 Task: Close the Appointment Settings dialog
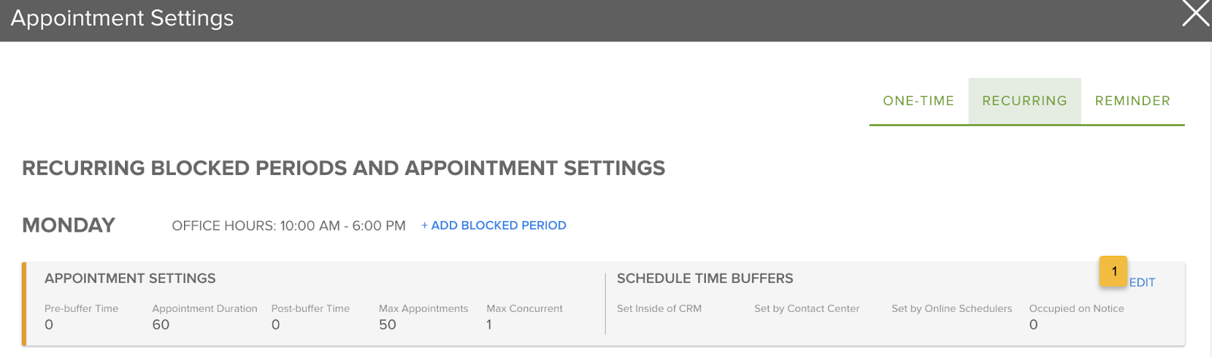point(1195,14)
